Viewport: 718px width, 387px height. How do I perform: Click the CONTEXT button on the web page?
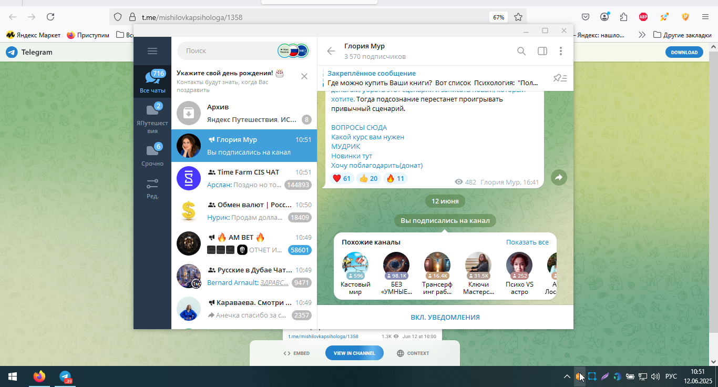click(413, 353)
